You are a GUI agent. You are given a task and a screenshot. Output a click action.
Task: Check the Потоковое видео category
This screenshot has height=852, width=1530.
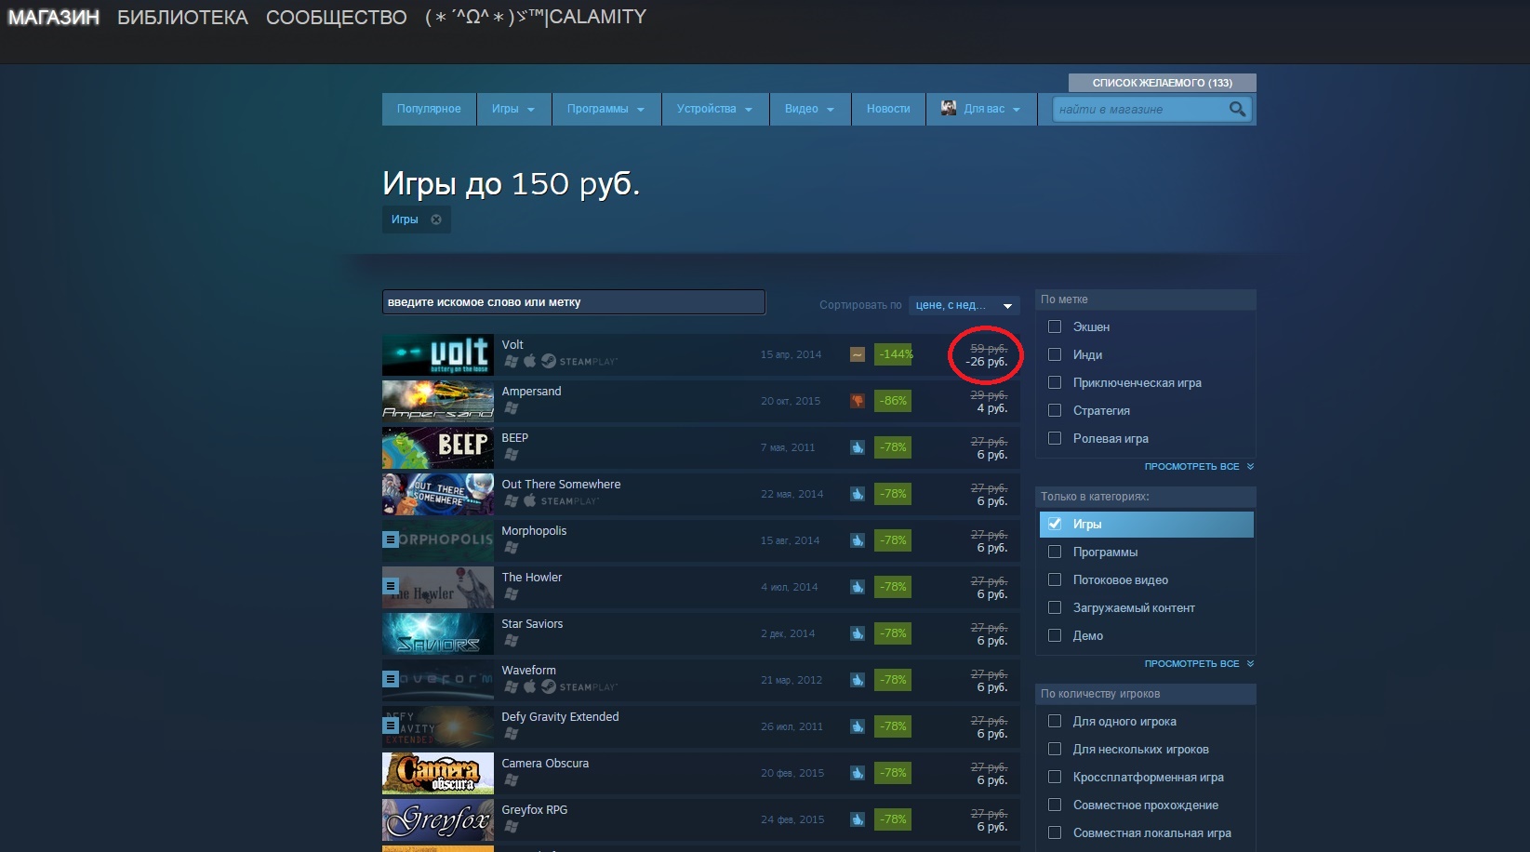(1055, 579)
